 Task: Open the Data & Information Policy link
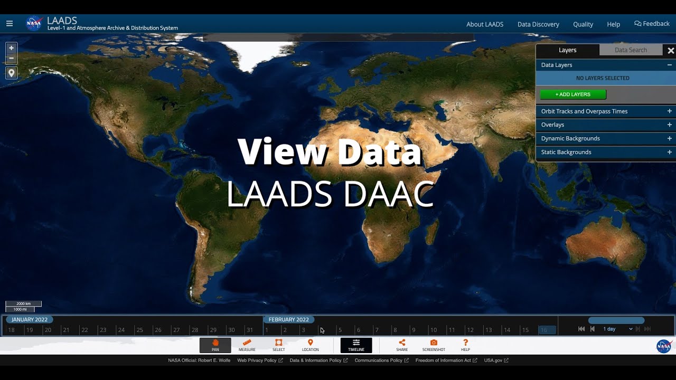coord(318,360)
